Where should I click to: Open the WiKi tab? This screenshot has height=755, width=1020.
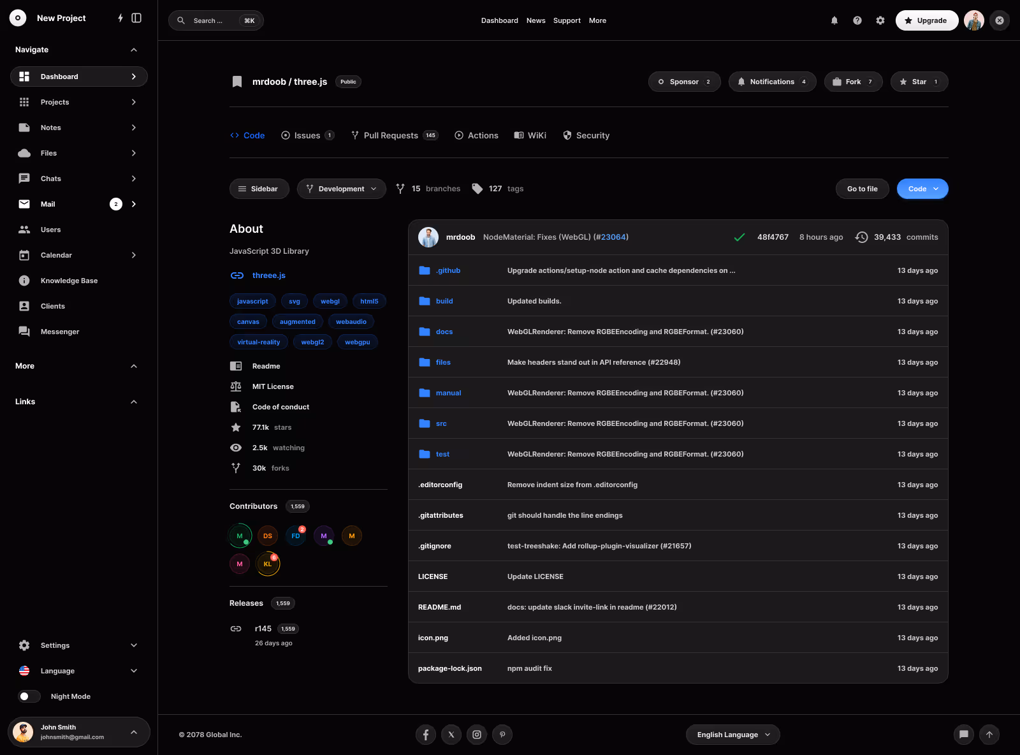click(530, 135)
